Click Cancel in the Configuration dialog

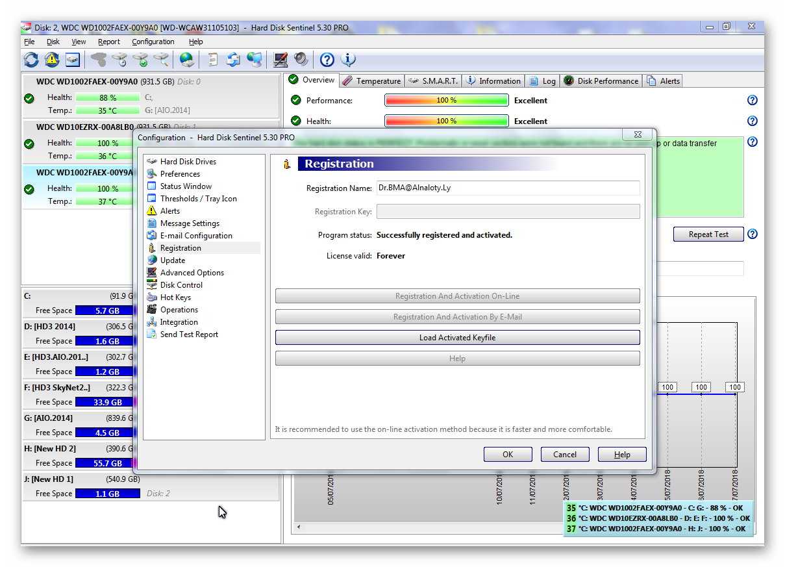pyautogui.click(x=565, y=455)
